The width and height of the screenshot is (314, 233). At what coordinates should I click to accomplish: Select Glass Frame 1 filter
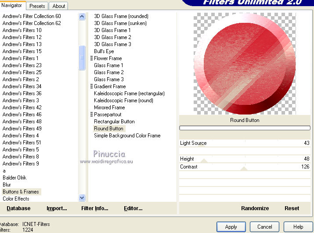coord(108,65)
